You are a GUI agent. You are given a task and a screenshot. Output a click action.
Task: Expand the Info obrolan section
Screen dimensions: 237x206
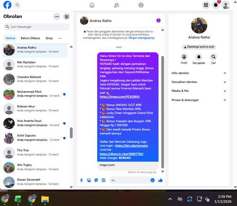coord(199,73)
